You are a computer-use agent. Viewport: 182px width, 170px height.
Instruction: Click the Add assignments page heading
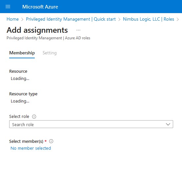(37, 30)
